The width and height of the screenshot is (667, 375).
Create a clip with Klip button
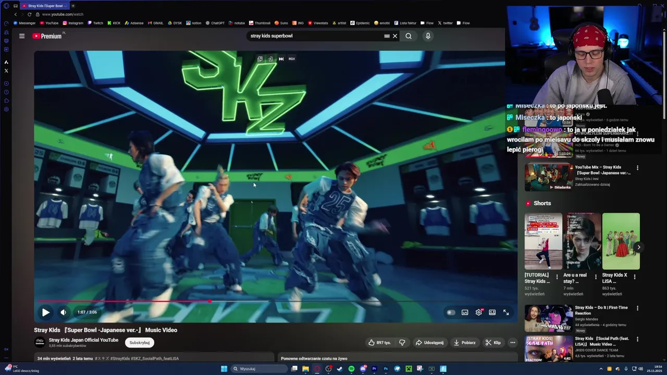point(493,343)
